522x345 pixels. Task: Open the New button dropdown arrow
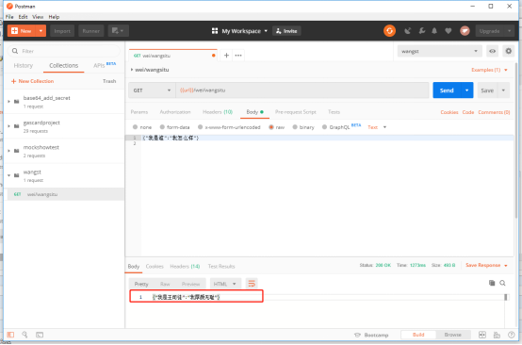[41, 31]
